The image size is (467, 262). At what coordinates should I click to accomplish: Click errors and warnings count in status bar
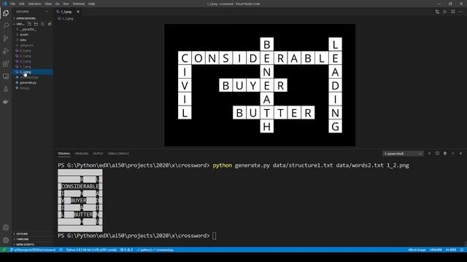tap(126, 250)
